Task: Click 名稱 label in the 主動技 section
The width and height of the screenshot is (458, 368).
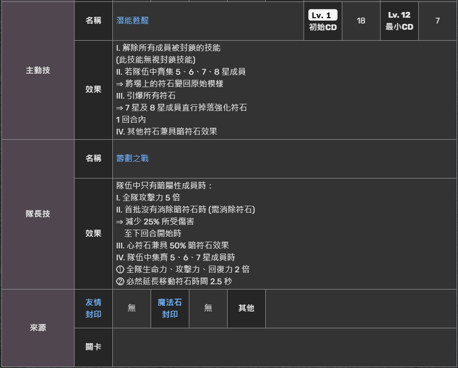Action: coord(93,21)
